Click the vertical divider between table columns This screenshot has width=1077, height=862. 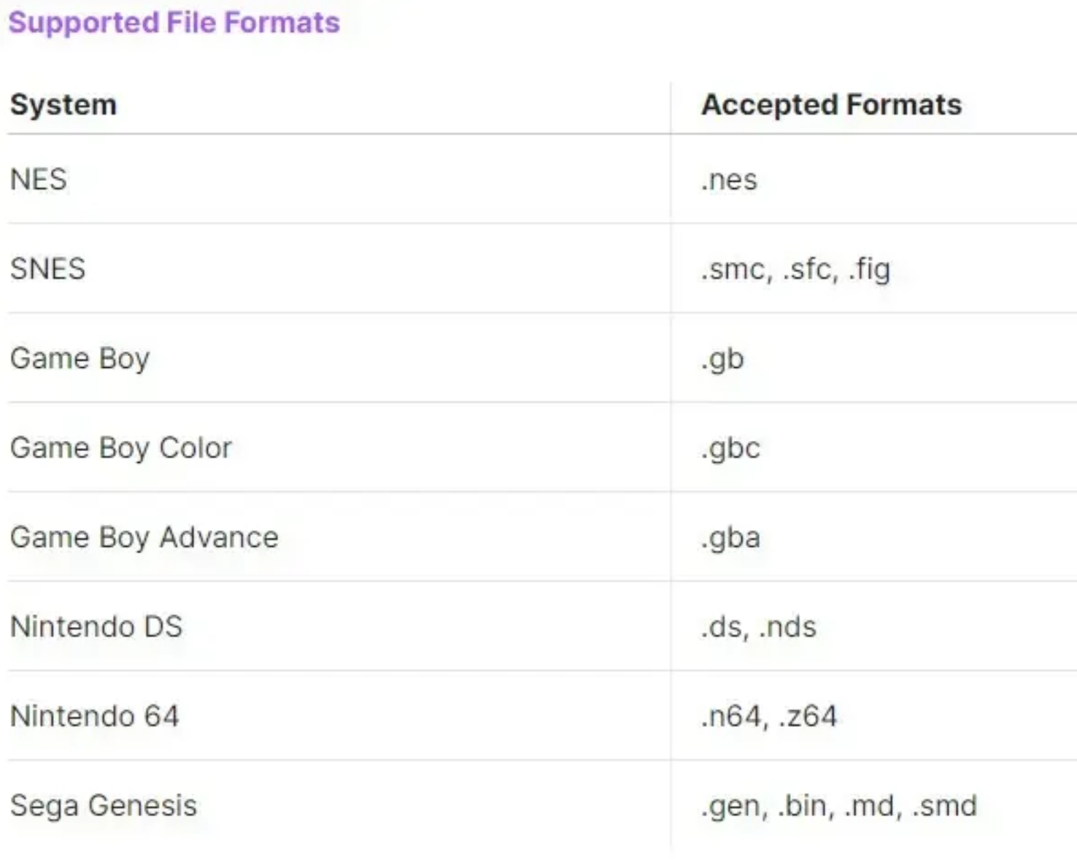pyautogui.click(x=671, y=467)
